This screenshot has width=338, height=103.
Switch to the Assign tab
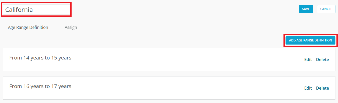(x=71, y=27)
